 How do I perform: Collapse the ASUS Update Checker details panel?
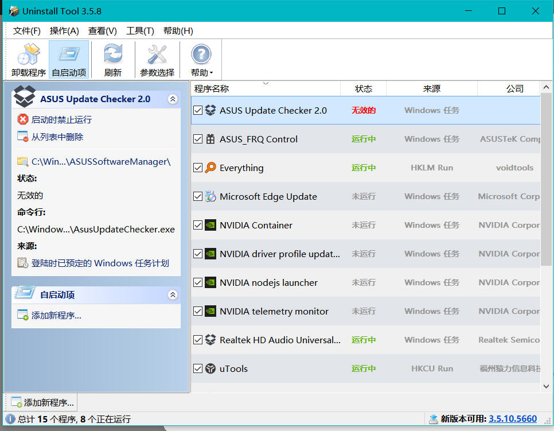[173, 99]
